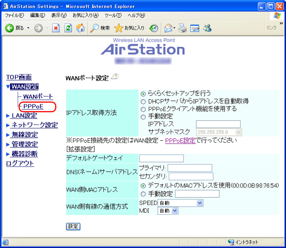Open the ヘルプ(H) menu

(x=136, y=15)
